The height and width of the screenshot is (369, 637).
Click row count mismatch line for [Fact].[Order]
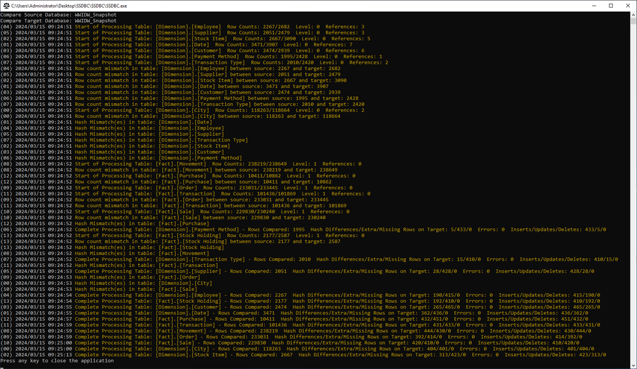click(x=165, y=199)
